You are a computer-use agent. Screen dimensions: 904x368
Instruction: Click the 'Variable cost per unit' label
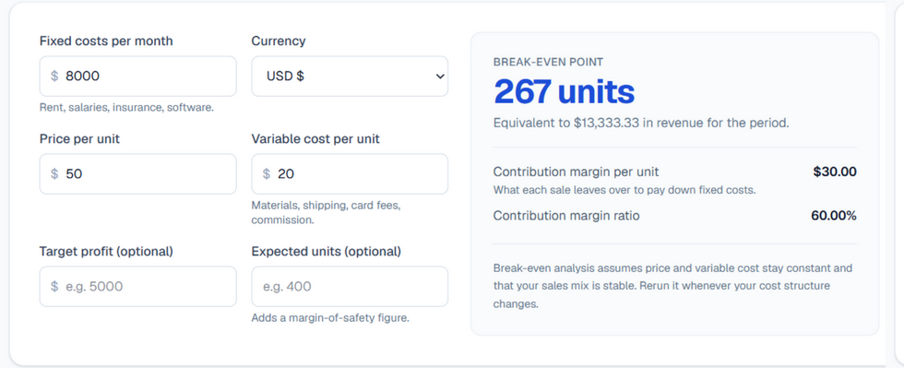[x=315, y=139]
